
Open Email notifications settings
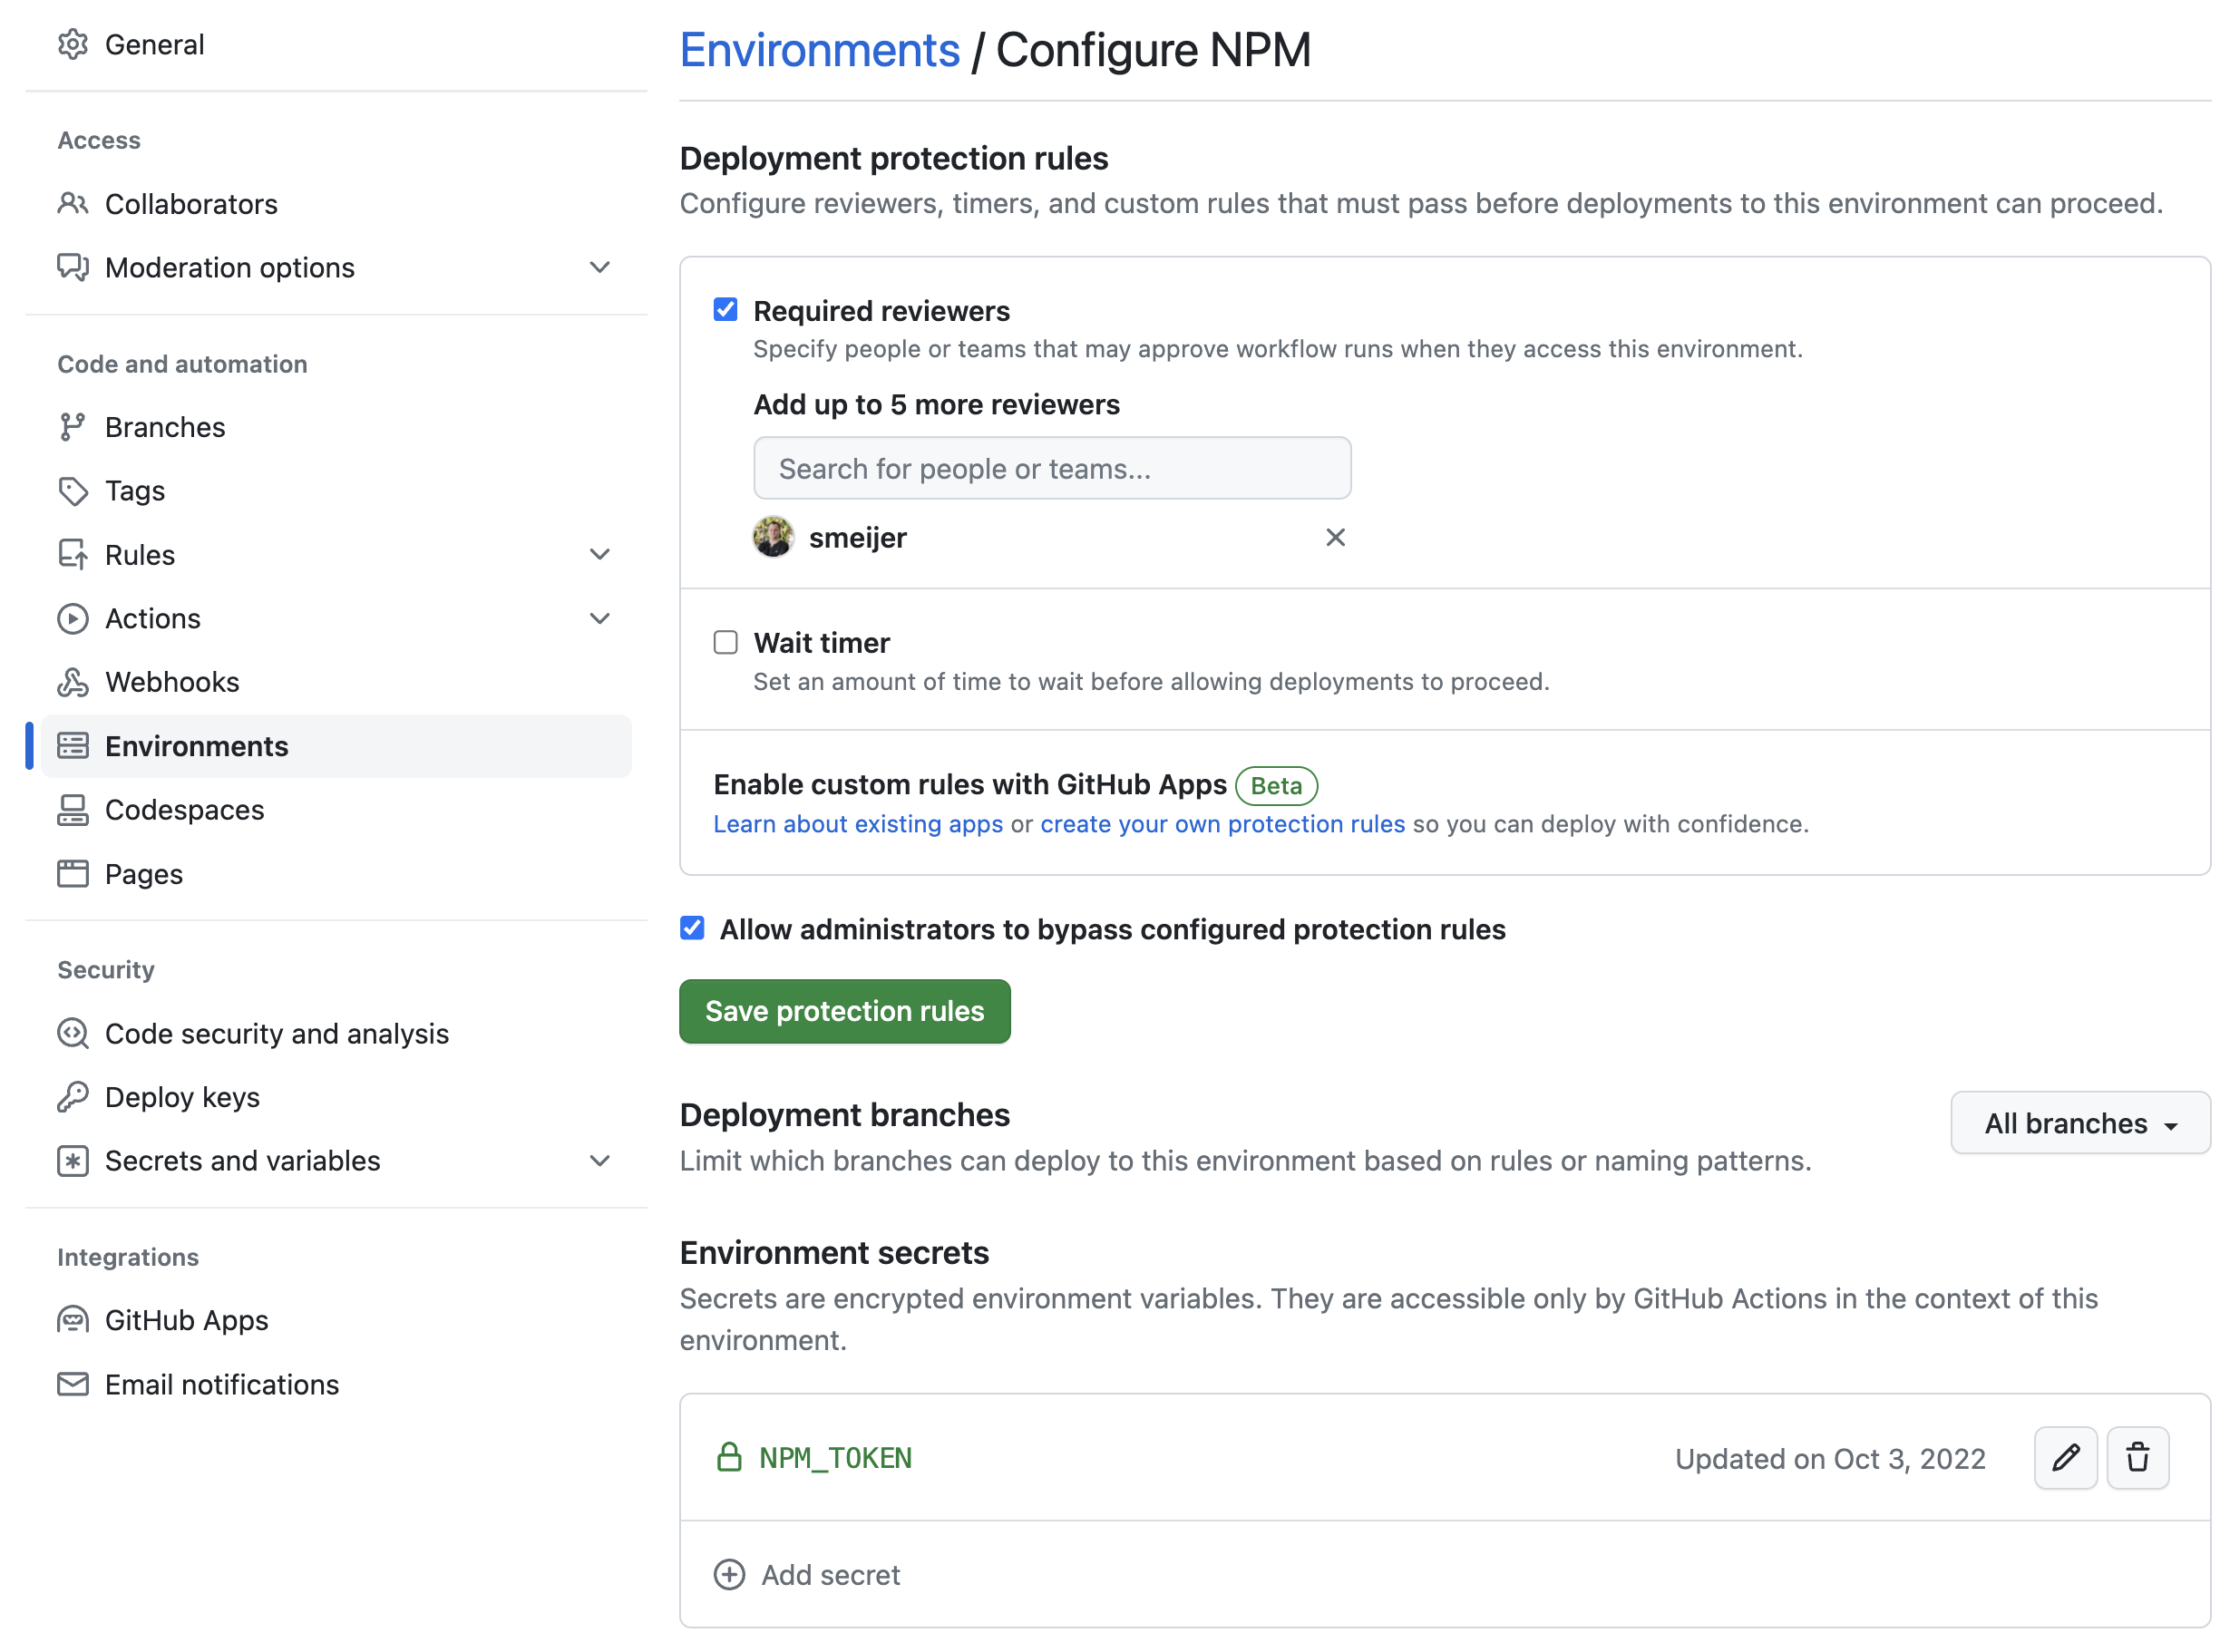point(223,1384)
